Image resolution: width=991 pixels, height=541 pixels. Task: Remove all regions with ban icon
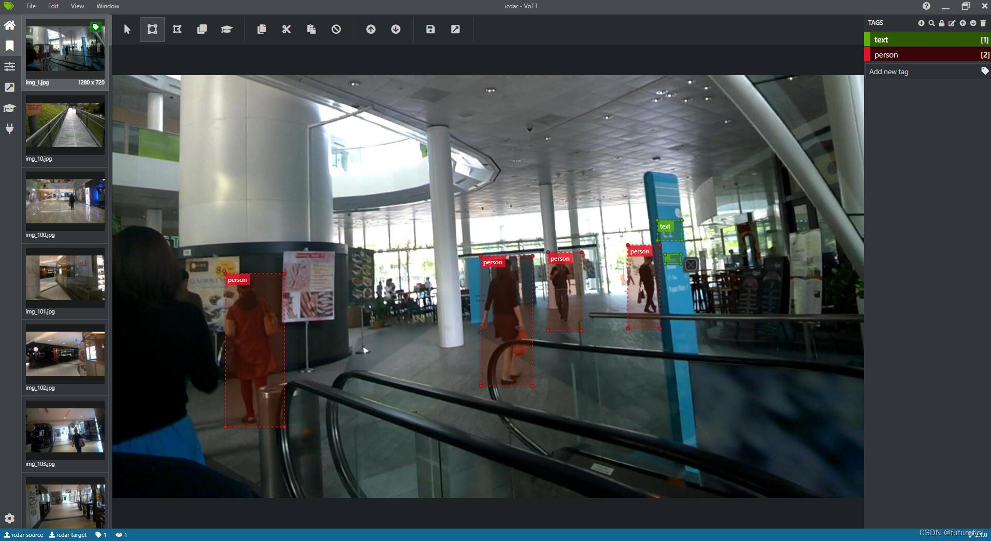coord(336,30)
